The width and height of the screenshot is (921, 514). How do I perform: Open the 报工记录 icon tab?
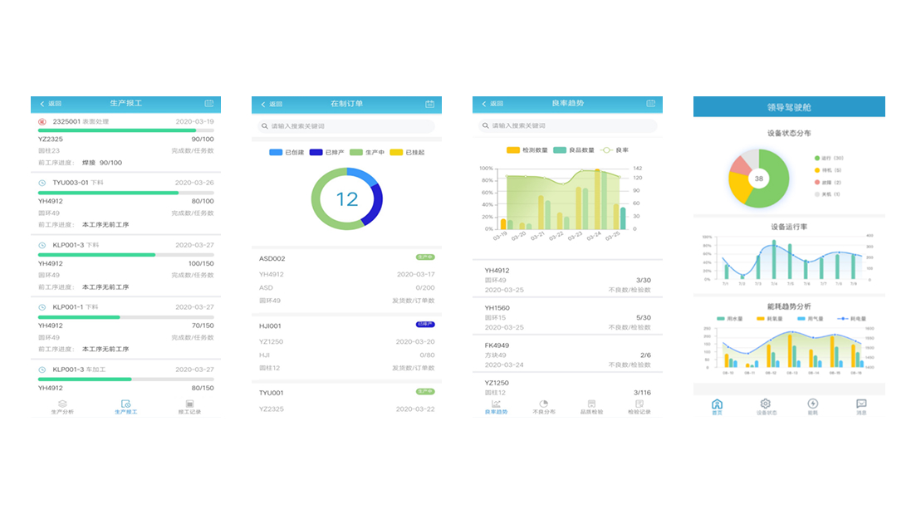click(x=189, y=406)
